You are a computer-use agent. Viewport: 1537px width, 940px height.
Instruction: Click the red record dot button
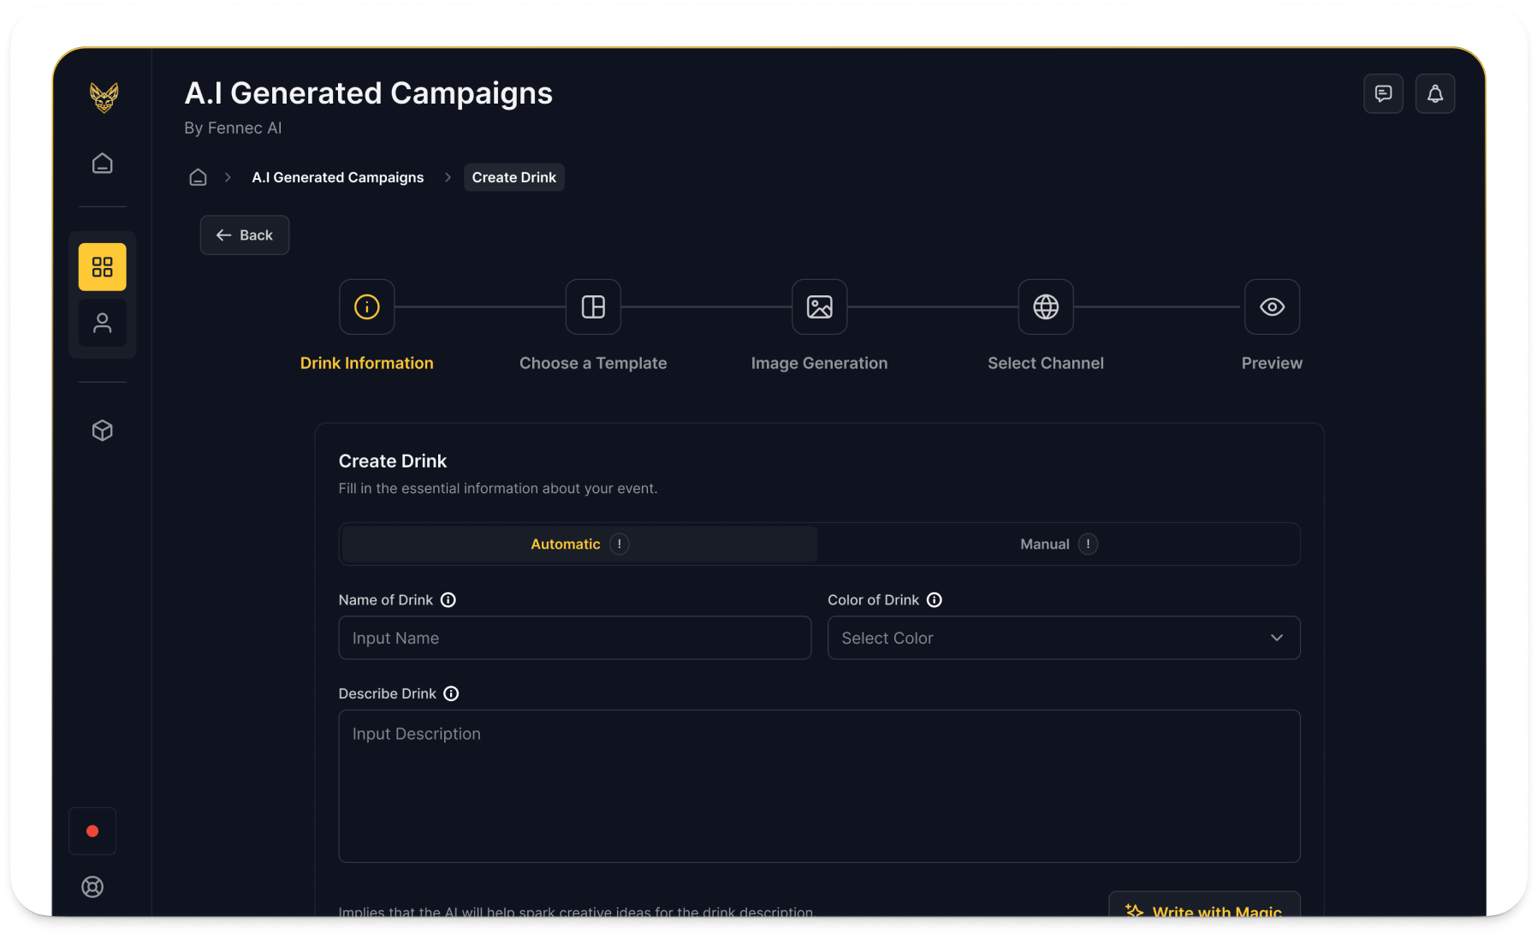tap(92, 831)
